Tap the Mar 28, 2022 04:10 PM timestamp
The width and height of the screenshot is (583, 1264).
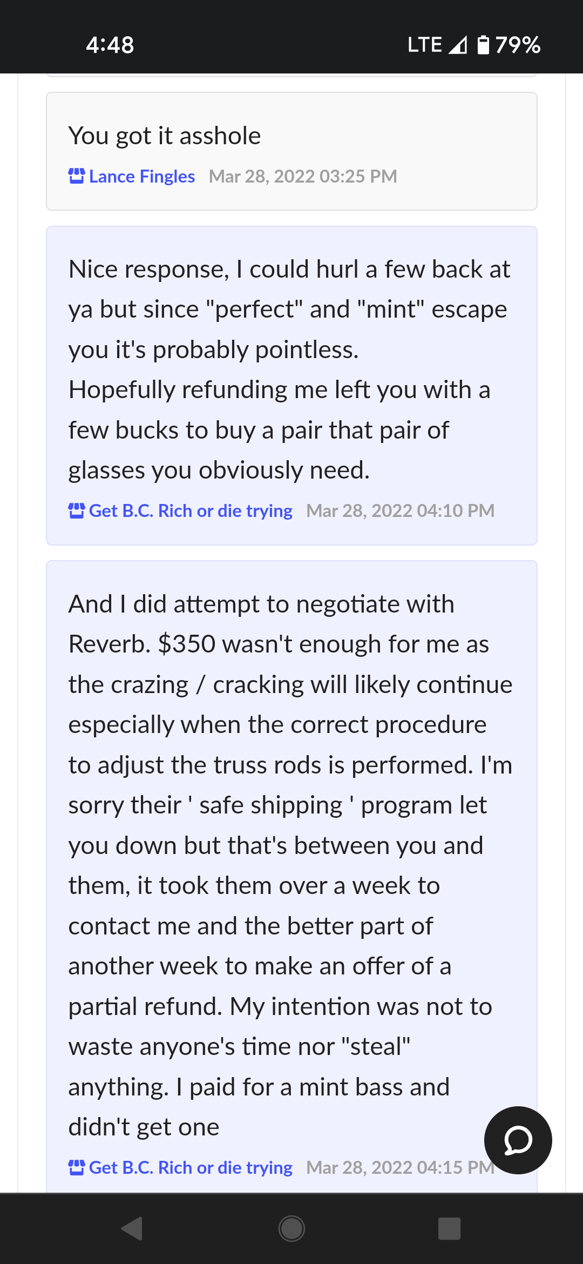pos(401,510)
